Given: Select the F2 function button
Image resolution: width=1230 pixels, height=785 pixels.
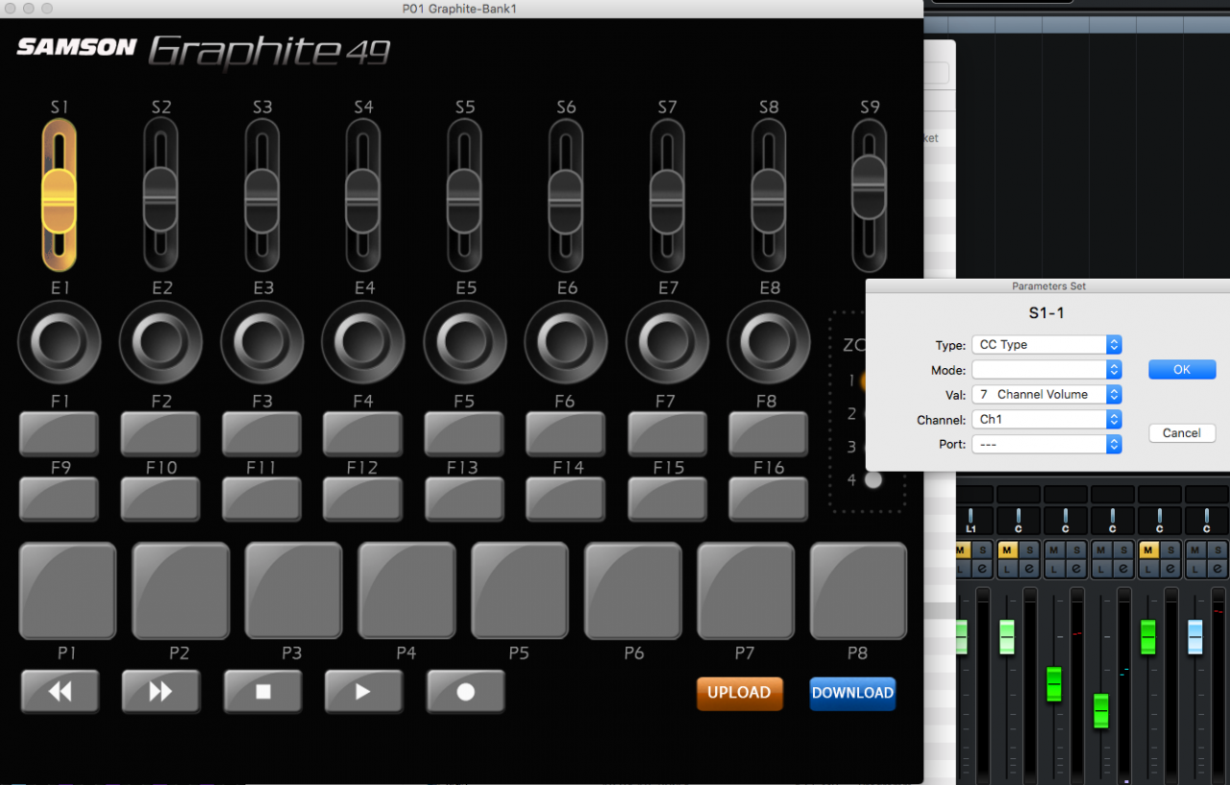Looking at the screenshot, I should tap(160, 433).
